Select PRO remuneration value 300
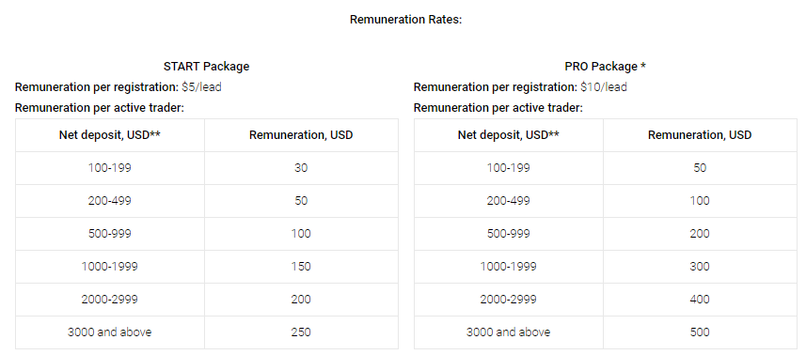Image resolution: width=806 pixels, height=355 pixels. 700,267
